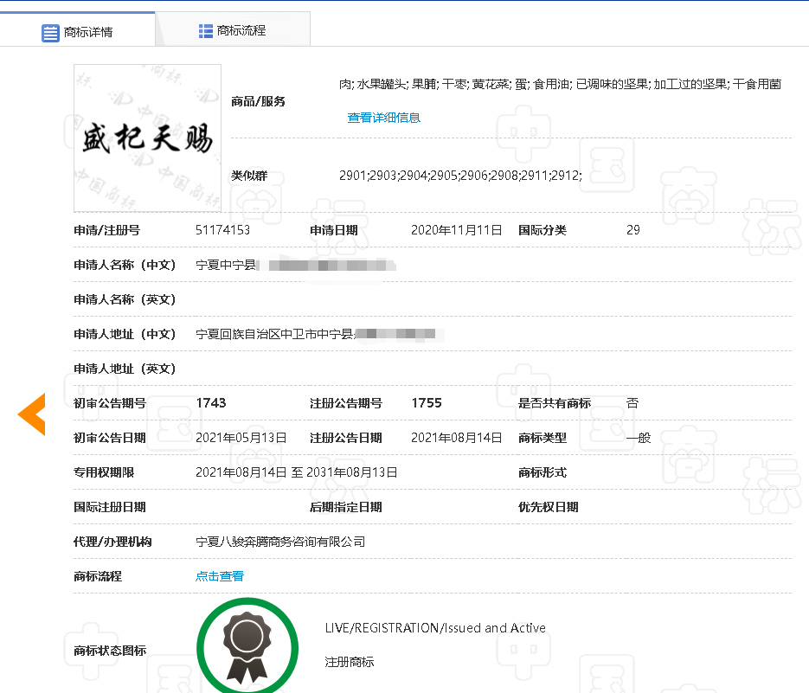The width and height of the screenshot is (809, 693).
Task: Click the 代理/办理机构 field label
Action: [112, 542]
